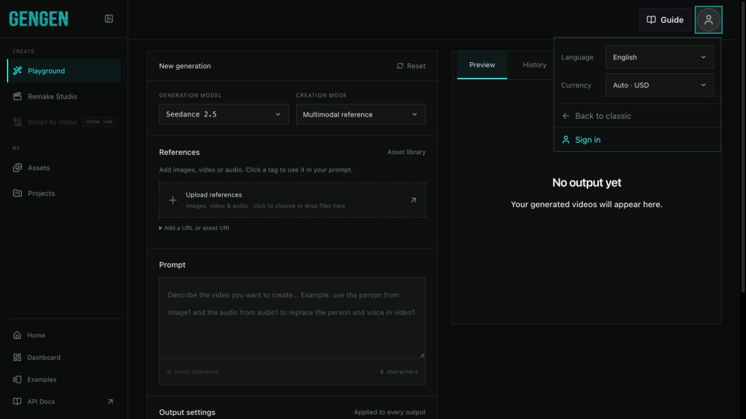
Task: Go to Projects in the sidebar
Action: click(x=64, y=193)
